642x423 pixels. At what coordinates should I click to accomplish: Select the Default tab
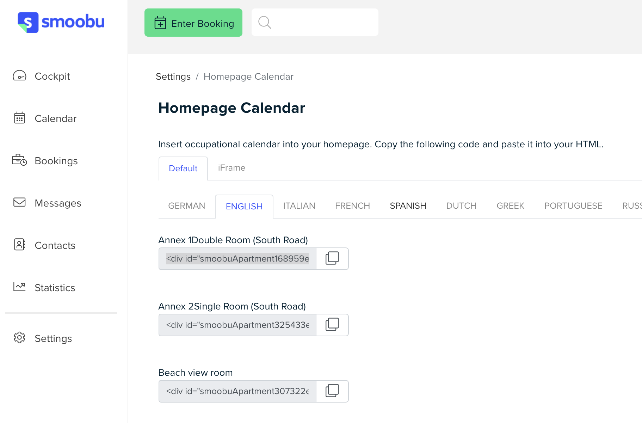[x=183, y=168]
